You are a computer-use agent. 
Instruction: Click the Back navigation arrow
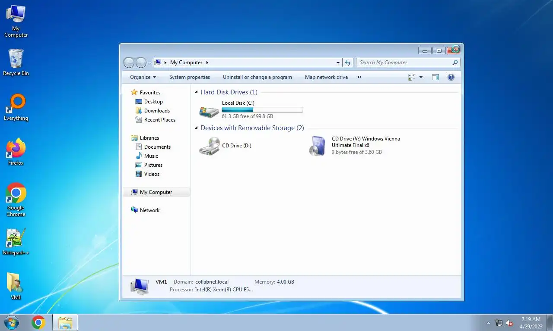pos(129,63)
